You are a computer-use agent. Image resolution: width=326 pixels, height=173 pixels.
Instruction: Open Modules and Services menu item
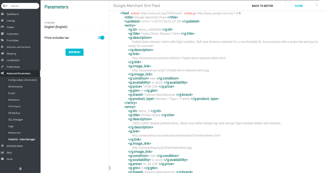pos(18,47)
